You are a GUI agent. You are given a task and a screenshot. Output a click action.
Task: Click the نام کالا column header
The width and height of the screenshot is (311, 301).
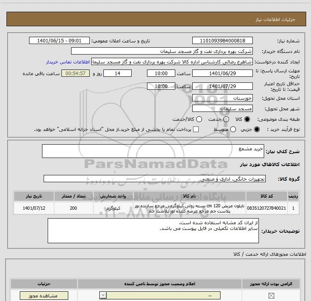[x=189, y=196]
